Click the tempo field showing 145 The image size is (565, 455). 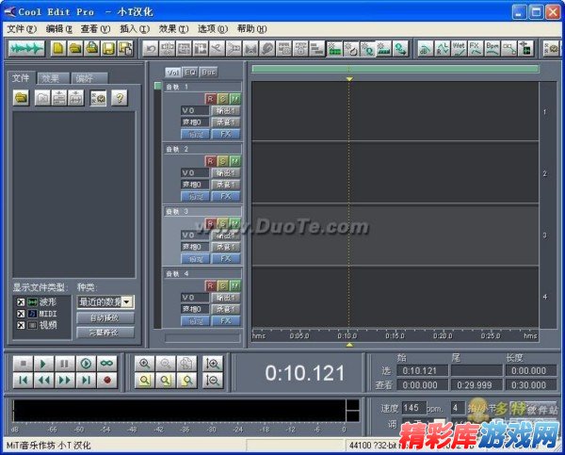[411, 407]
